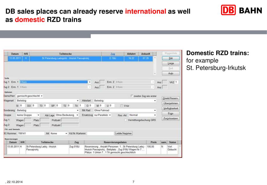Open the Gruppe dropdown

click(x=38, y=115)
